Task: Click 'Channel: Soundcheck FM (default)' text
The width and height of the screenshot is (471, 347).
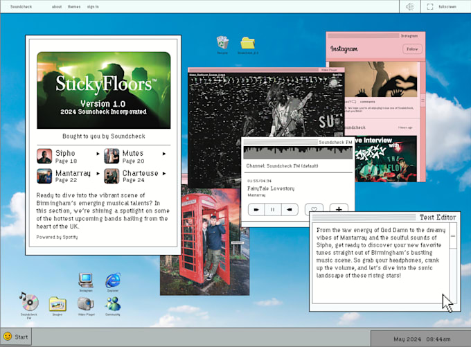Action: click(282, 166)
